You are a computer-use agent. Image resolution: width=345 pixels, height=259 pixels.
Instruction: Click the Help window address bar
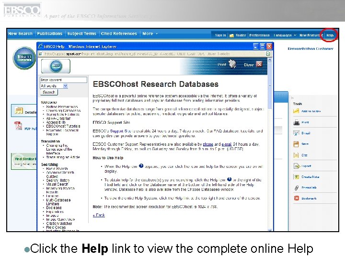coord(153,54)
